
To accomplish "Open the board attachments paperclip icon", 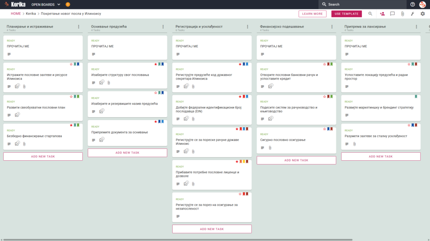I will point(403,14).
